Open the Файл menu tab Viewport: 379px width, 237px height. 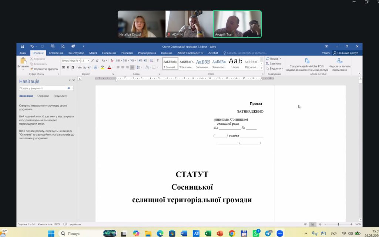click(23, 53)
